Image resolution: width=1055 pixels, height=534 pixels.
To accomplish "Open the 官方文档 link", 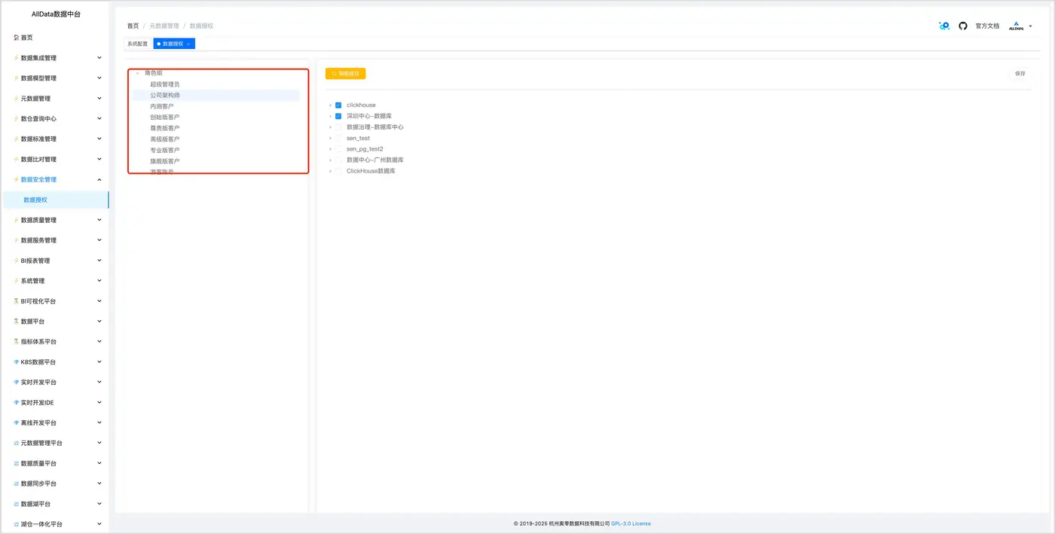I will point(987,26).
